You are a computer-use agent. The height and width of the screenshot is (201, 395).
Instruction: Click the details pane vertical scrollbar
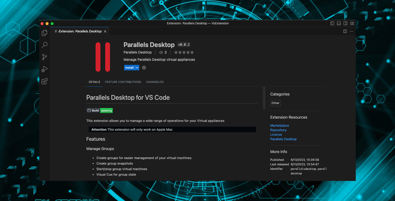point(264,98)
